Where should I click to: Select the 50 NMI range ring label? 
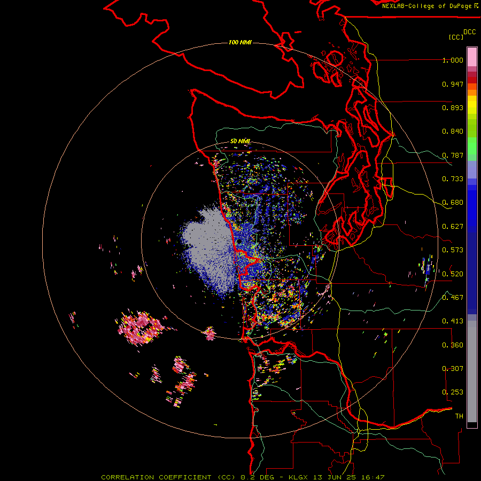pos(241,141)
